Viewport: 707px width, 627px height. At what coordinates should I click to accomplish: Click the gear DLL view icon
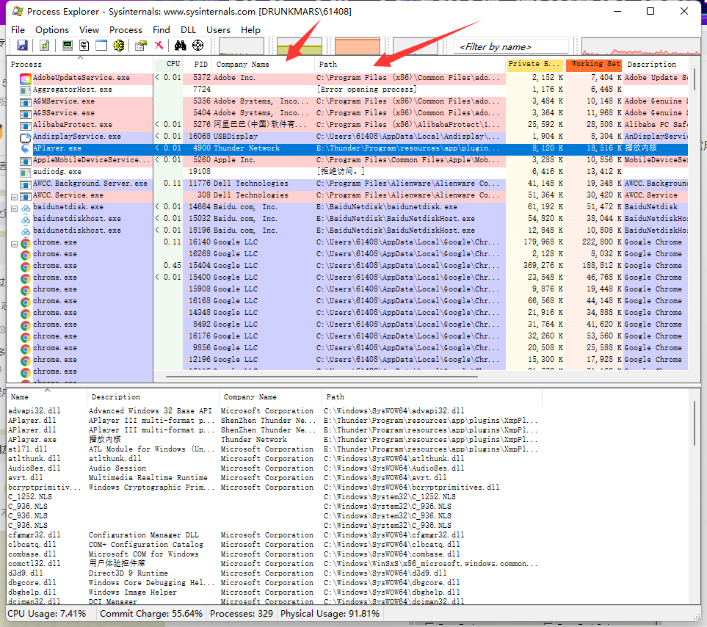pyautogui.click(x=118, y=46)
